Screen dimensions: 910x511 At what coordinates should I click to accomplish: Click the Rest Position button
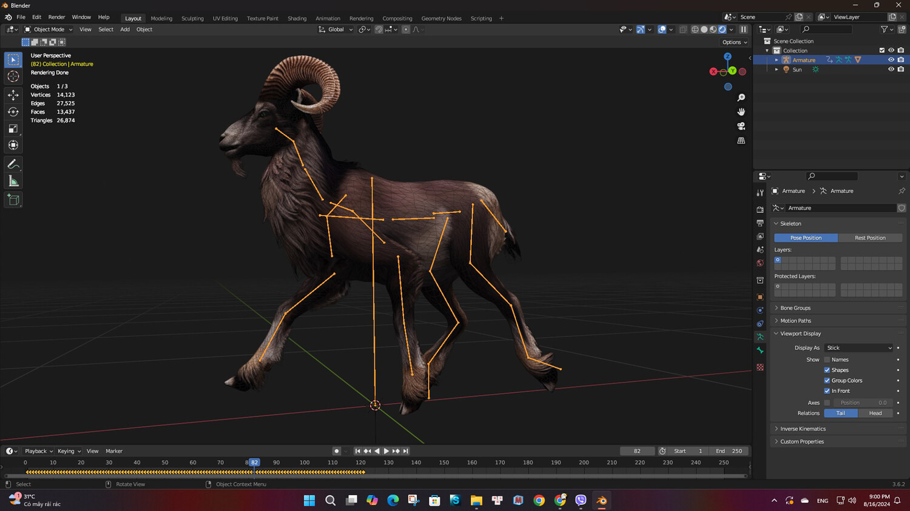pyautogui.click(x=870, y=238)
